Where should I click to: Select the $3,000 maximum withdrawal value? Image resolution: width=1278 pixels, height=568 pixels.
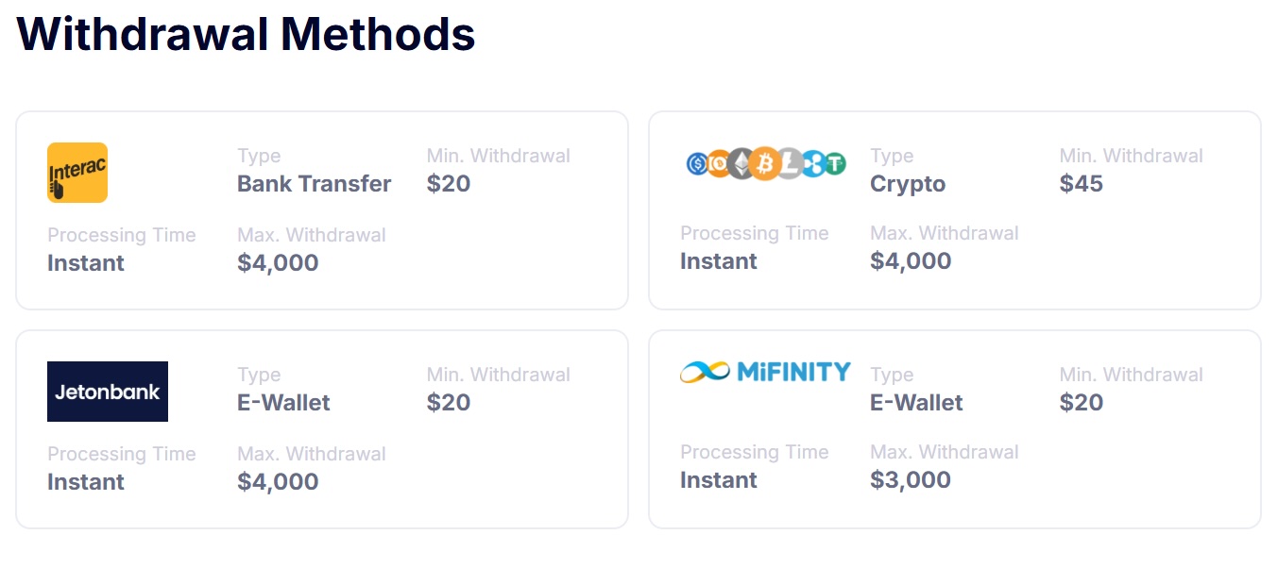tap(911, 479)
